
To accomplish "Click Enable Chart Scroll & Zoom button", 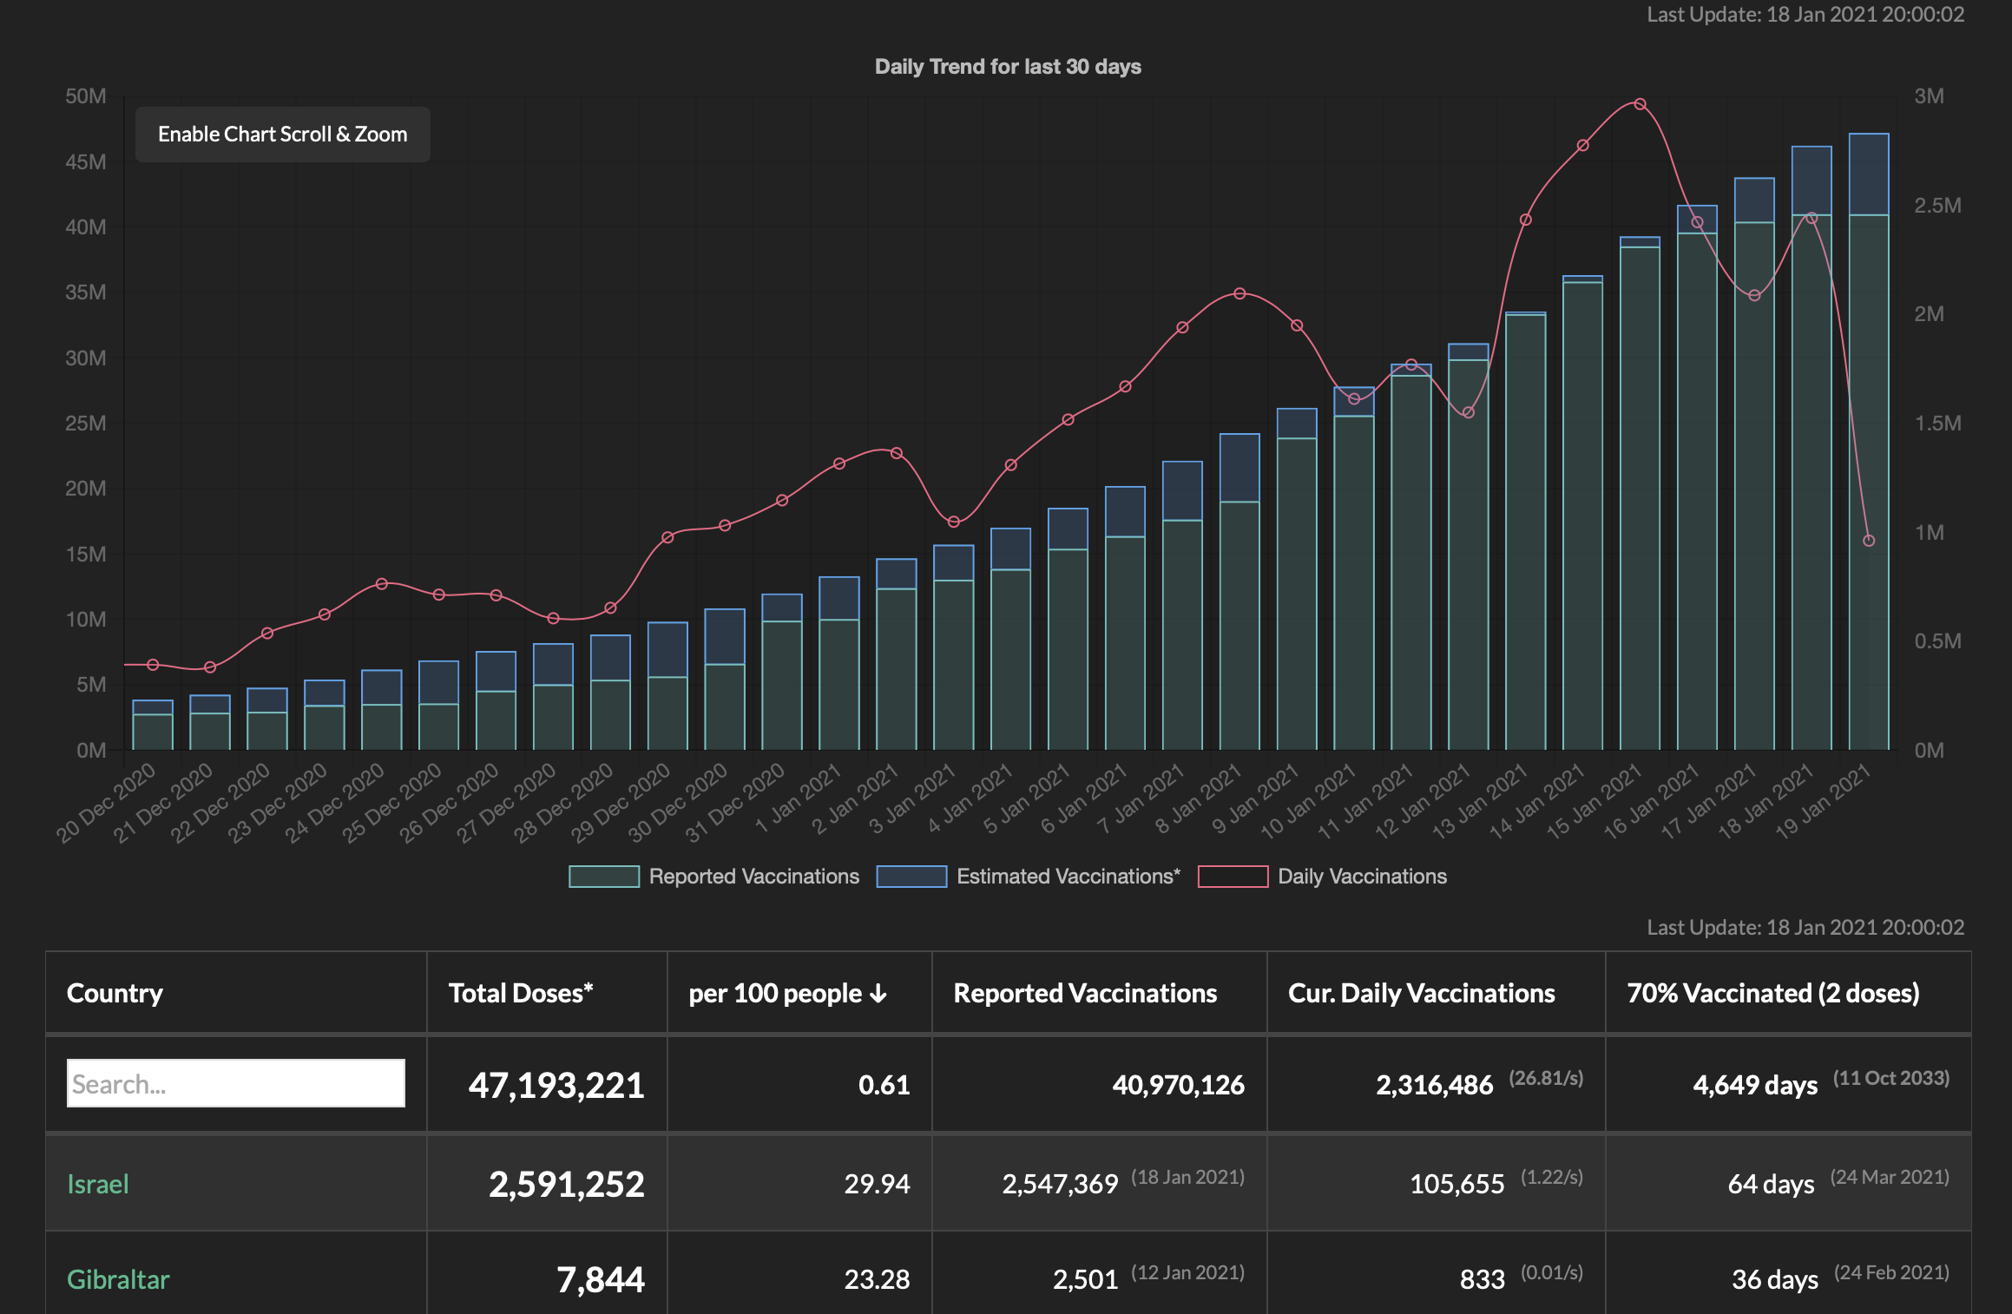I will pos(282,135).
